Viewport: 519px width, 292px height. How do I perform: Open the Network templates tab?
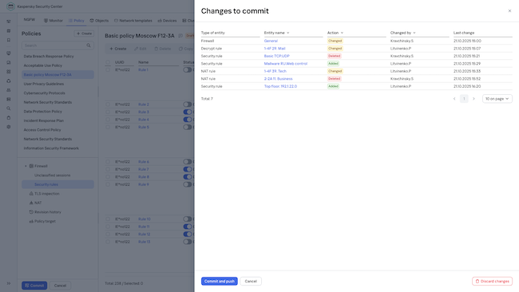click(133, 21)
